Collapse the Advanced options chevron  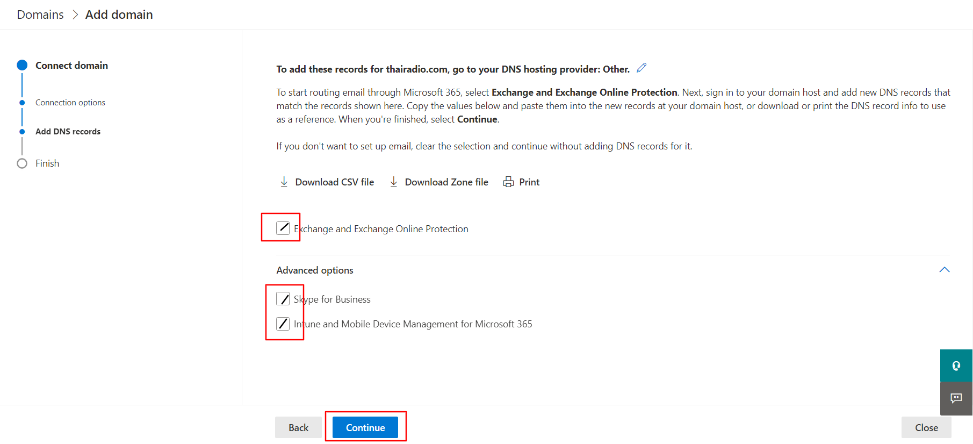tap(944, 270)
